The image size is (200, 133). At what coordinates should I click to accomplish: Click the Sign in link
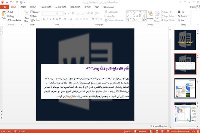193,7
